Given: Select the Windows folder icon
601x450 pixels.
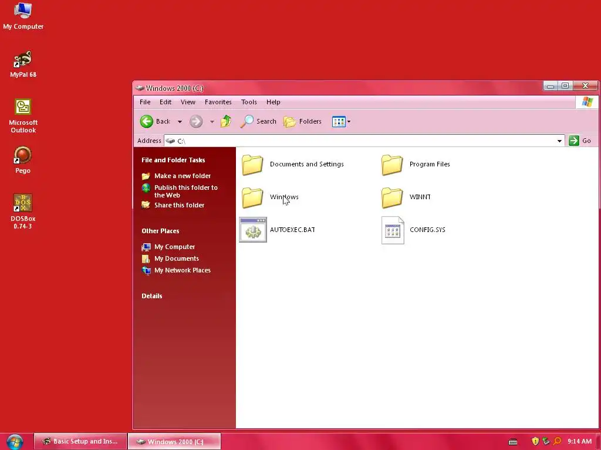Looking at the screenshot, I should [x=252, y=197].
